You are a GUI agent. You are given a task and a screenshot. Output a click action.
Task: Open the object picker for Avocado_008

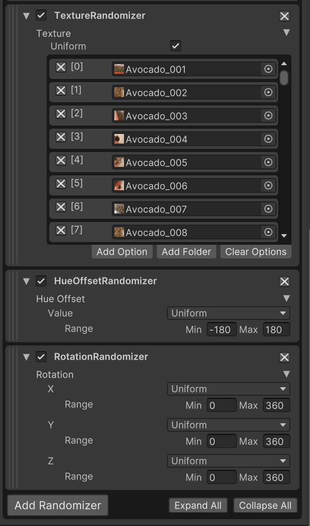pos(268,232)
